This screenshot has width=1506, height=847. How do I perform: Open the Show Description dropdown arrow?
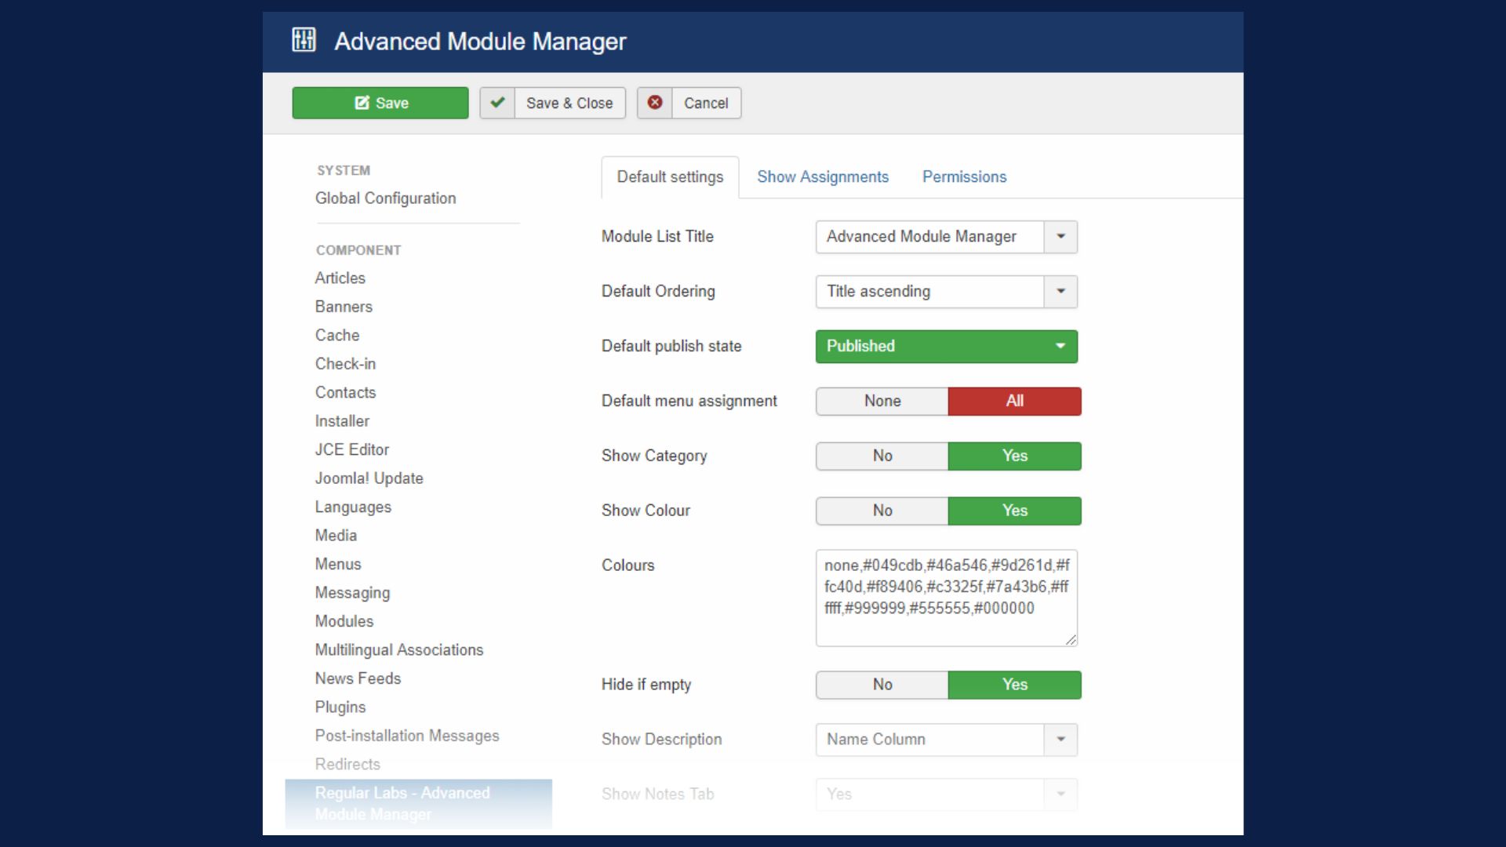click(x=1060, y=740)
